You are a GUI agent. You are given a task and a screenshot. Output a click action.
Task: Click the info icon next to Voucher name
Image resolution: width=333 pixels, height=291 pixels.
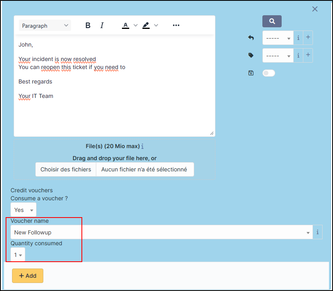317,232
